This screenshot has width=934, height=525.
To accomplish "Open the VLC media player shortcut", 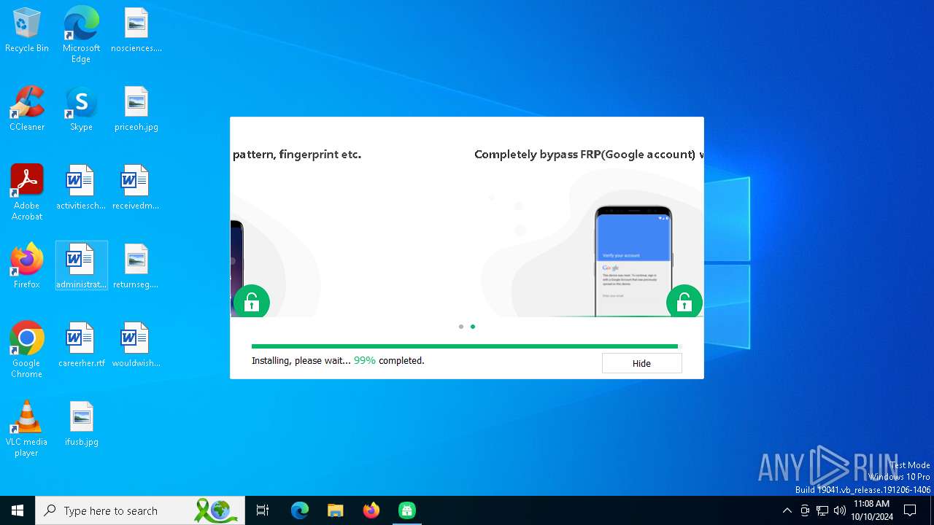I will click(27, 429).
